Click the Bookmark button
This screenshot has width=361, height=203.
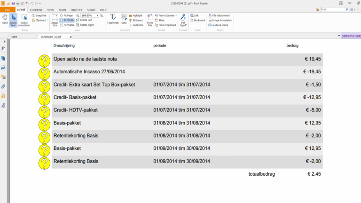[199, 20]
